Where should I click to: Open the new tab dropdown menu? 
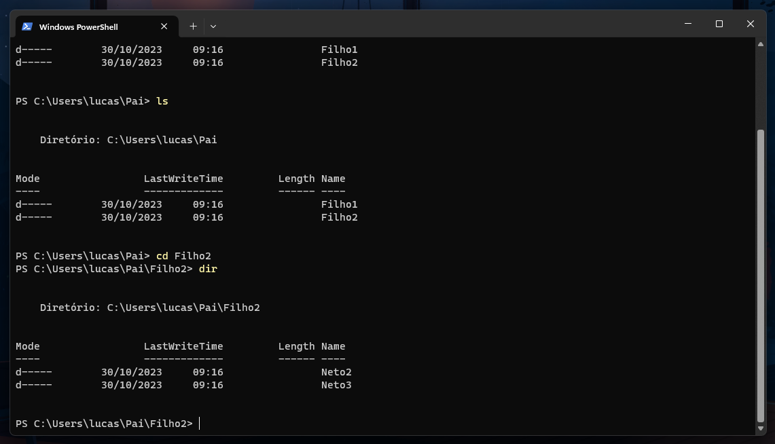[213, 26]
